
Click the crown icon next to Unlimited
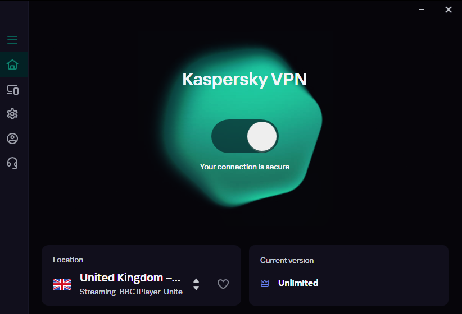pyautogui.click(x=265, y=283)
